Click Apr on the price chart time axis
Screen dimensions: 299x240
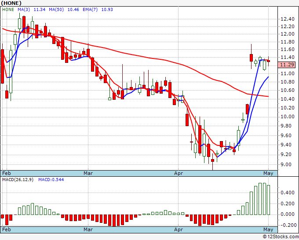(178, 173)
